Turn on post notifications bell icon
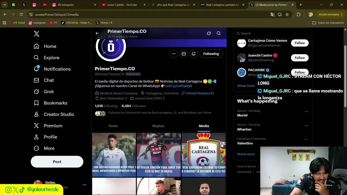Viewport: 347px width, 195px height. click(194, 54)
